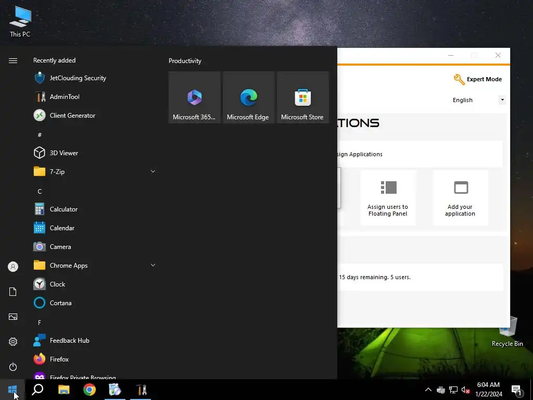Open the Microsoft 365 tile
This screenshot has height=400, width=533.
tap(195, 97)
